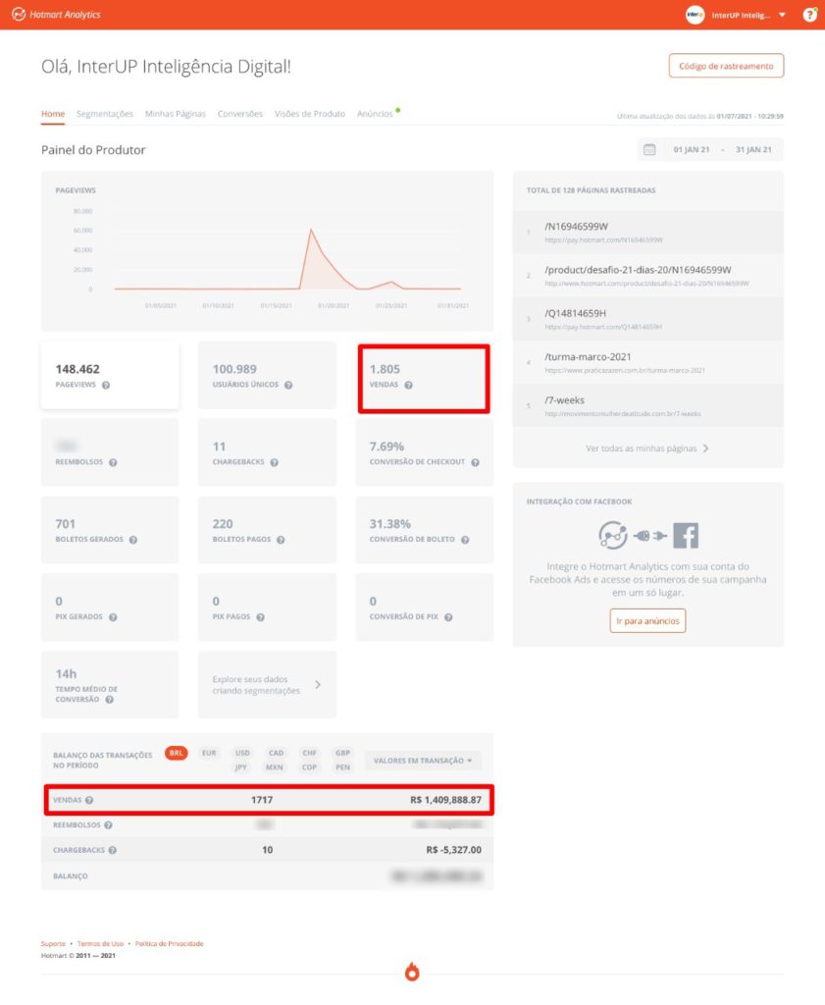Screen dimensions: 825x1005
Task: Expand the InterUP account dropdown arrow
Action: (x=782, y=15)
